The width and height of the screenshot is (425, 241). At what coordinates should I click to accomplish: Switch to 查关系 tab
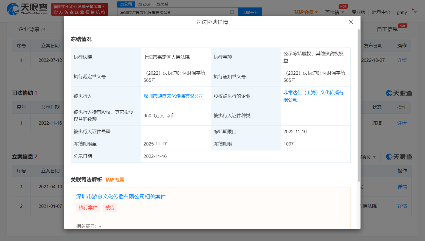tap(162, 4)
